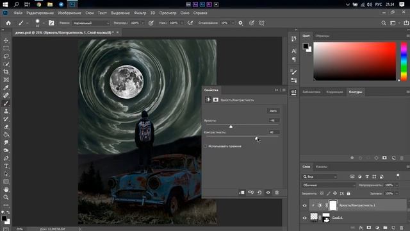Image resolution: width=410 pixels, height=231 pixels.
Task: Add layer style fx icon
Action: click(x=361, y=228)
